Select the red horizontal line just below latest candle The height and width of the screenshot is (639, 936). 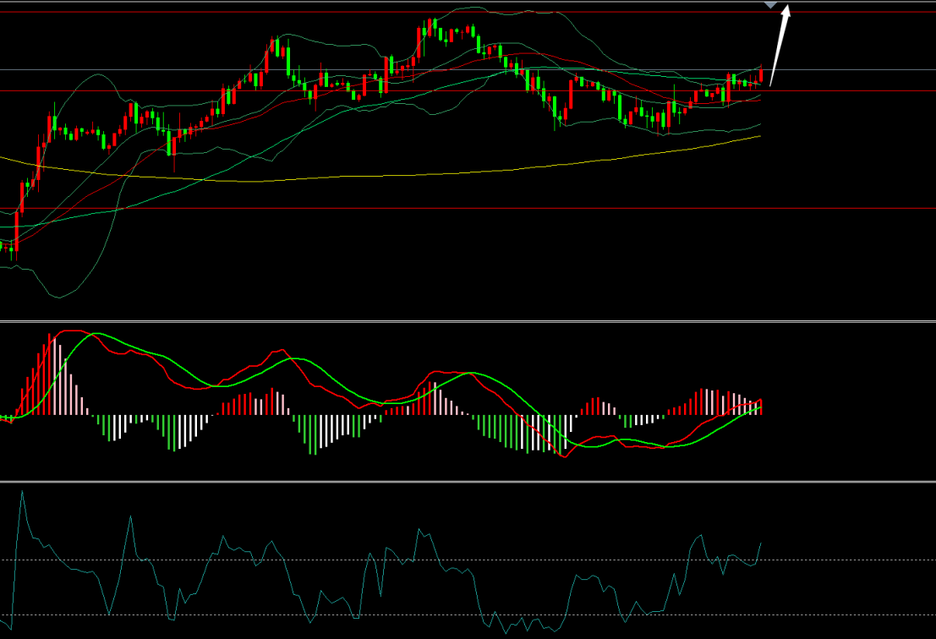click(x=468, y=90)
